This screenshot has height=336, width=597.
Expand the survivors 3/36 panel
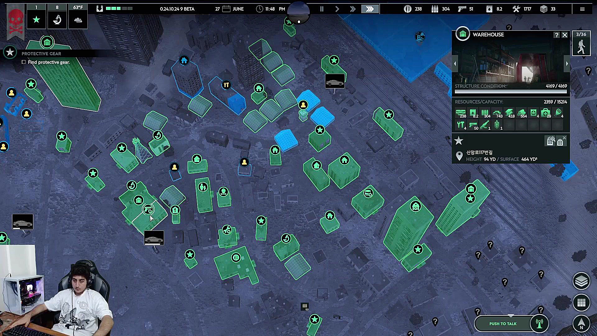pyautogui.click(x=581, y=44)
